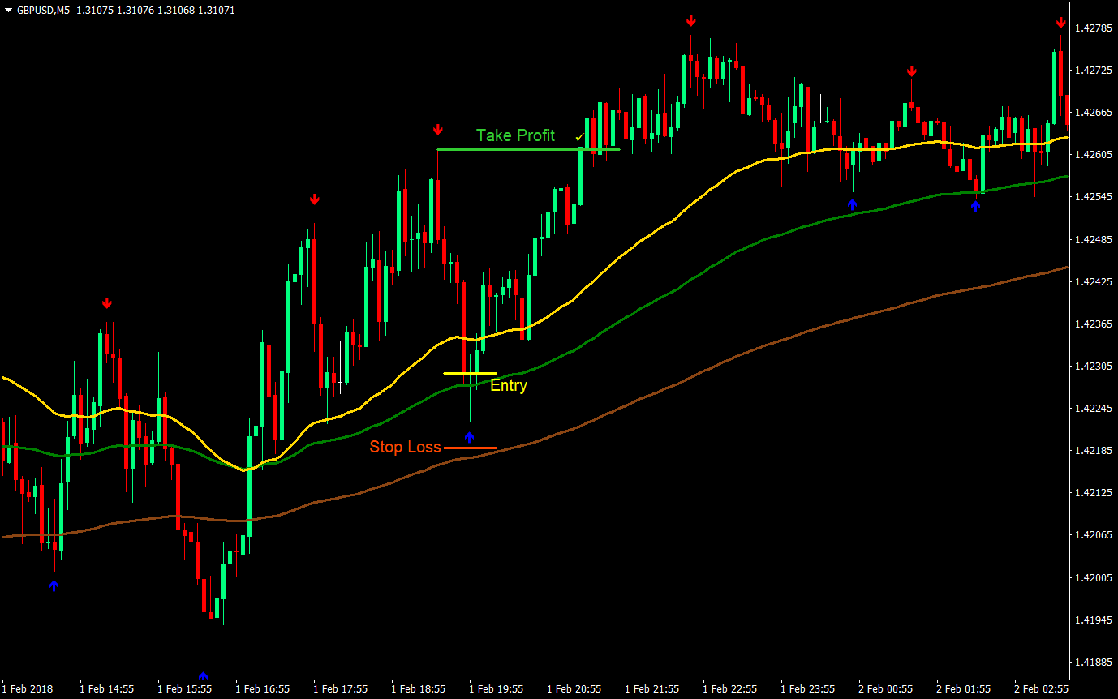1118x699 pixels.
Task: Click the 2 Feb 02:55 time label
Action: tap(1041, 689)
